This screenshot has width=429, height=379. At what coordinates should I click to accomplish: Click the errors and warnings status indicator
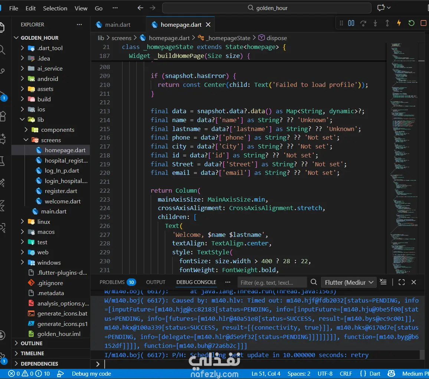[x=29, y=373]
